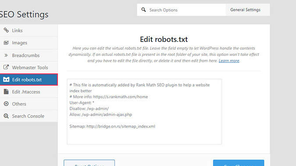Click the Others circle icon

tap(6, 104)
